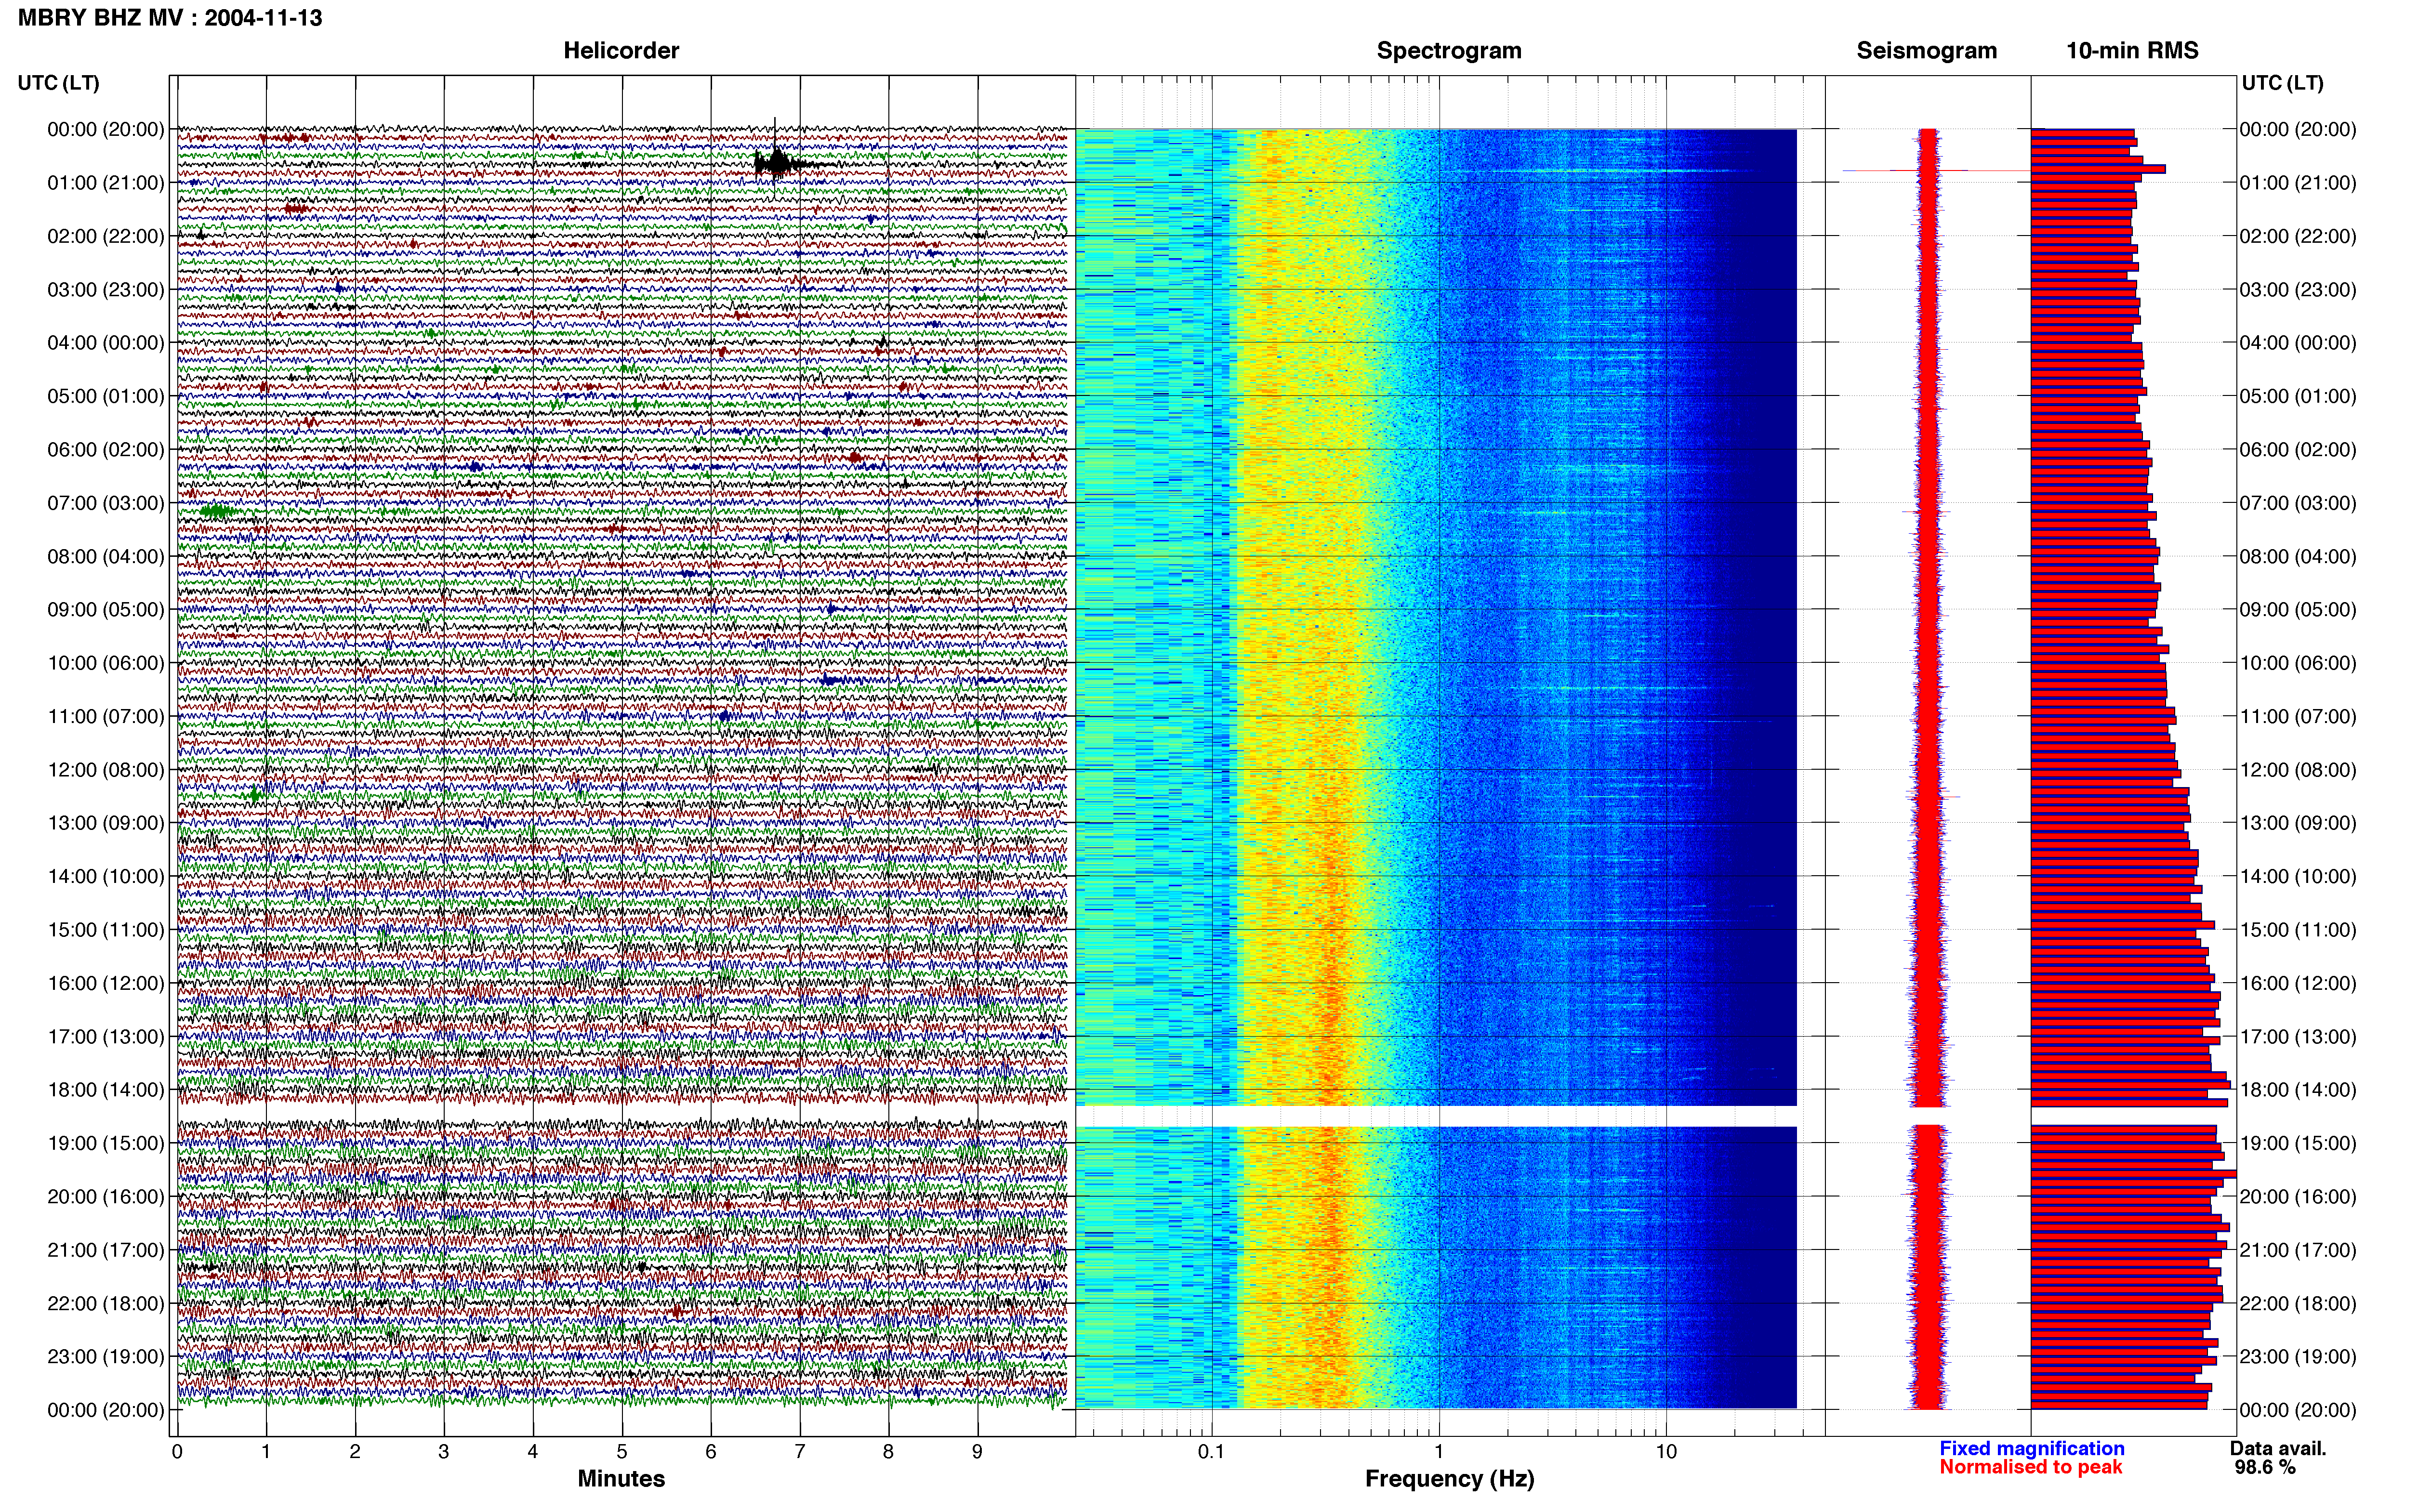Click the 0.1 tick on the frequency axis
The image size is (2418, 1512).
(x=1211, y=1451)
